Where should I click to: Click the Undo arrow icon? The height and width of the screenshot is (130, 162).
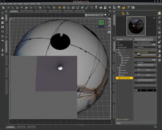[x=2, y=41]
